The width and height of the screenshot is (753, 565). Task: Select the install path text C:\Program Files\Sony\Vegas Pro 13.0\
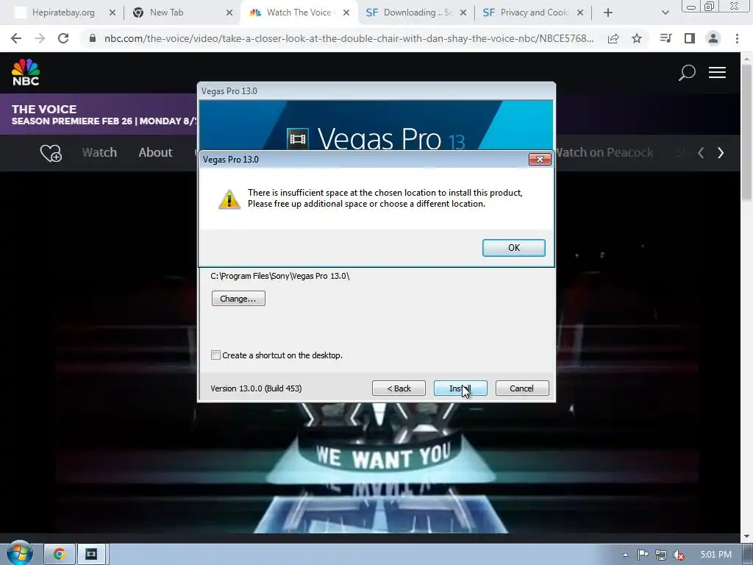280,276
